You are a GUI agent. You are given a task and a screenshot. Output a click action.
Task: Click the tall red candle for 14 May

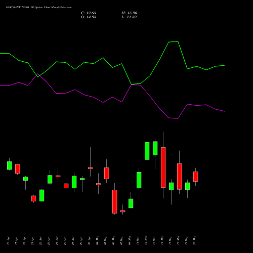[x=163, y=167]
